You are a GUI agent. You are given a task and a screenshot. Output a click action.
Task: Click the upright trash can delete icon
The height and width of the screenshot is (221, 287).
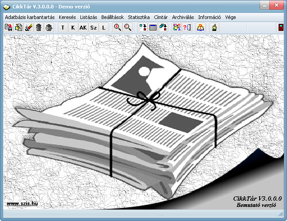pyautogui.click(x=38, y=28)
